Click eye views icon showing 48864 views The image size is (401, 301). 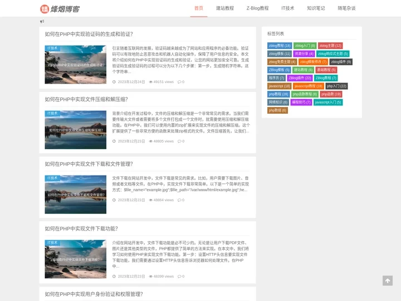[x=151, y=200]
